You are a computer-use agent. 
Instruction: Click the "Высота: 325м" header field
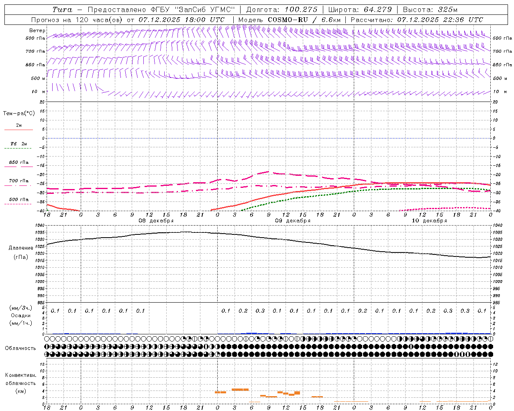pos(430,10)
